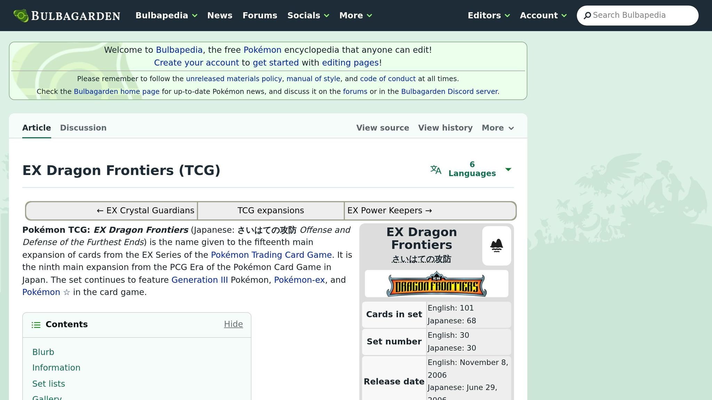Click the search magnifier icon
The height and width of the screenshot is (400, 712).
pyautogui.click(x=587, y=15)
